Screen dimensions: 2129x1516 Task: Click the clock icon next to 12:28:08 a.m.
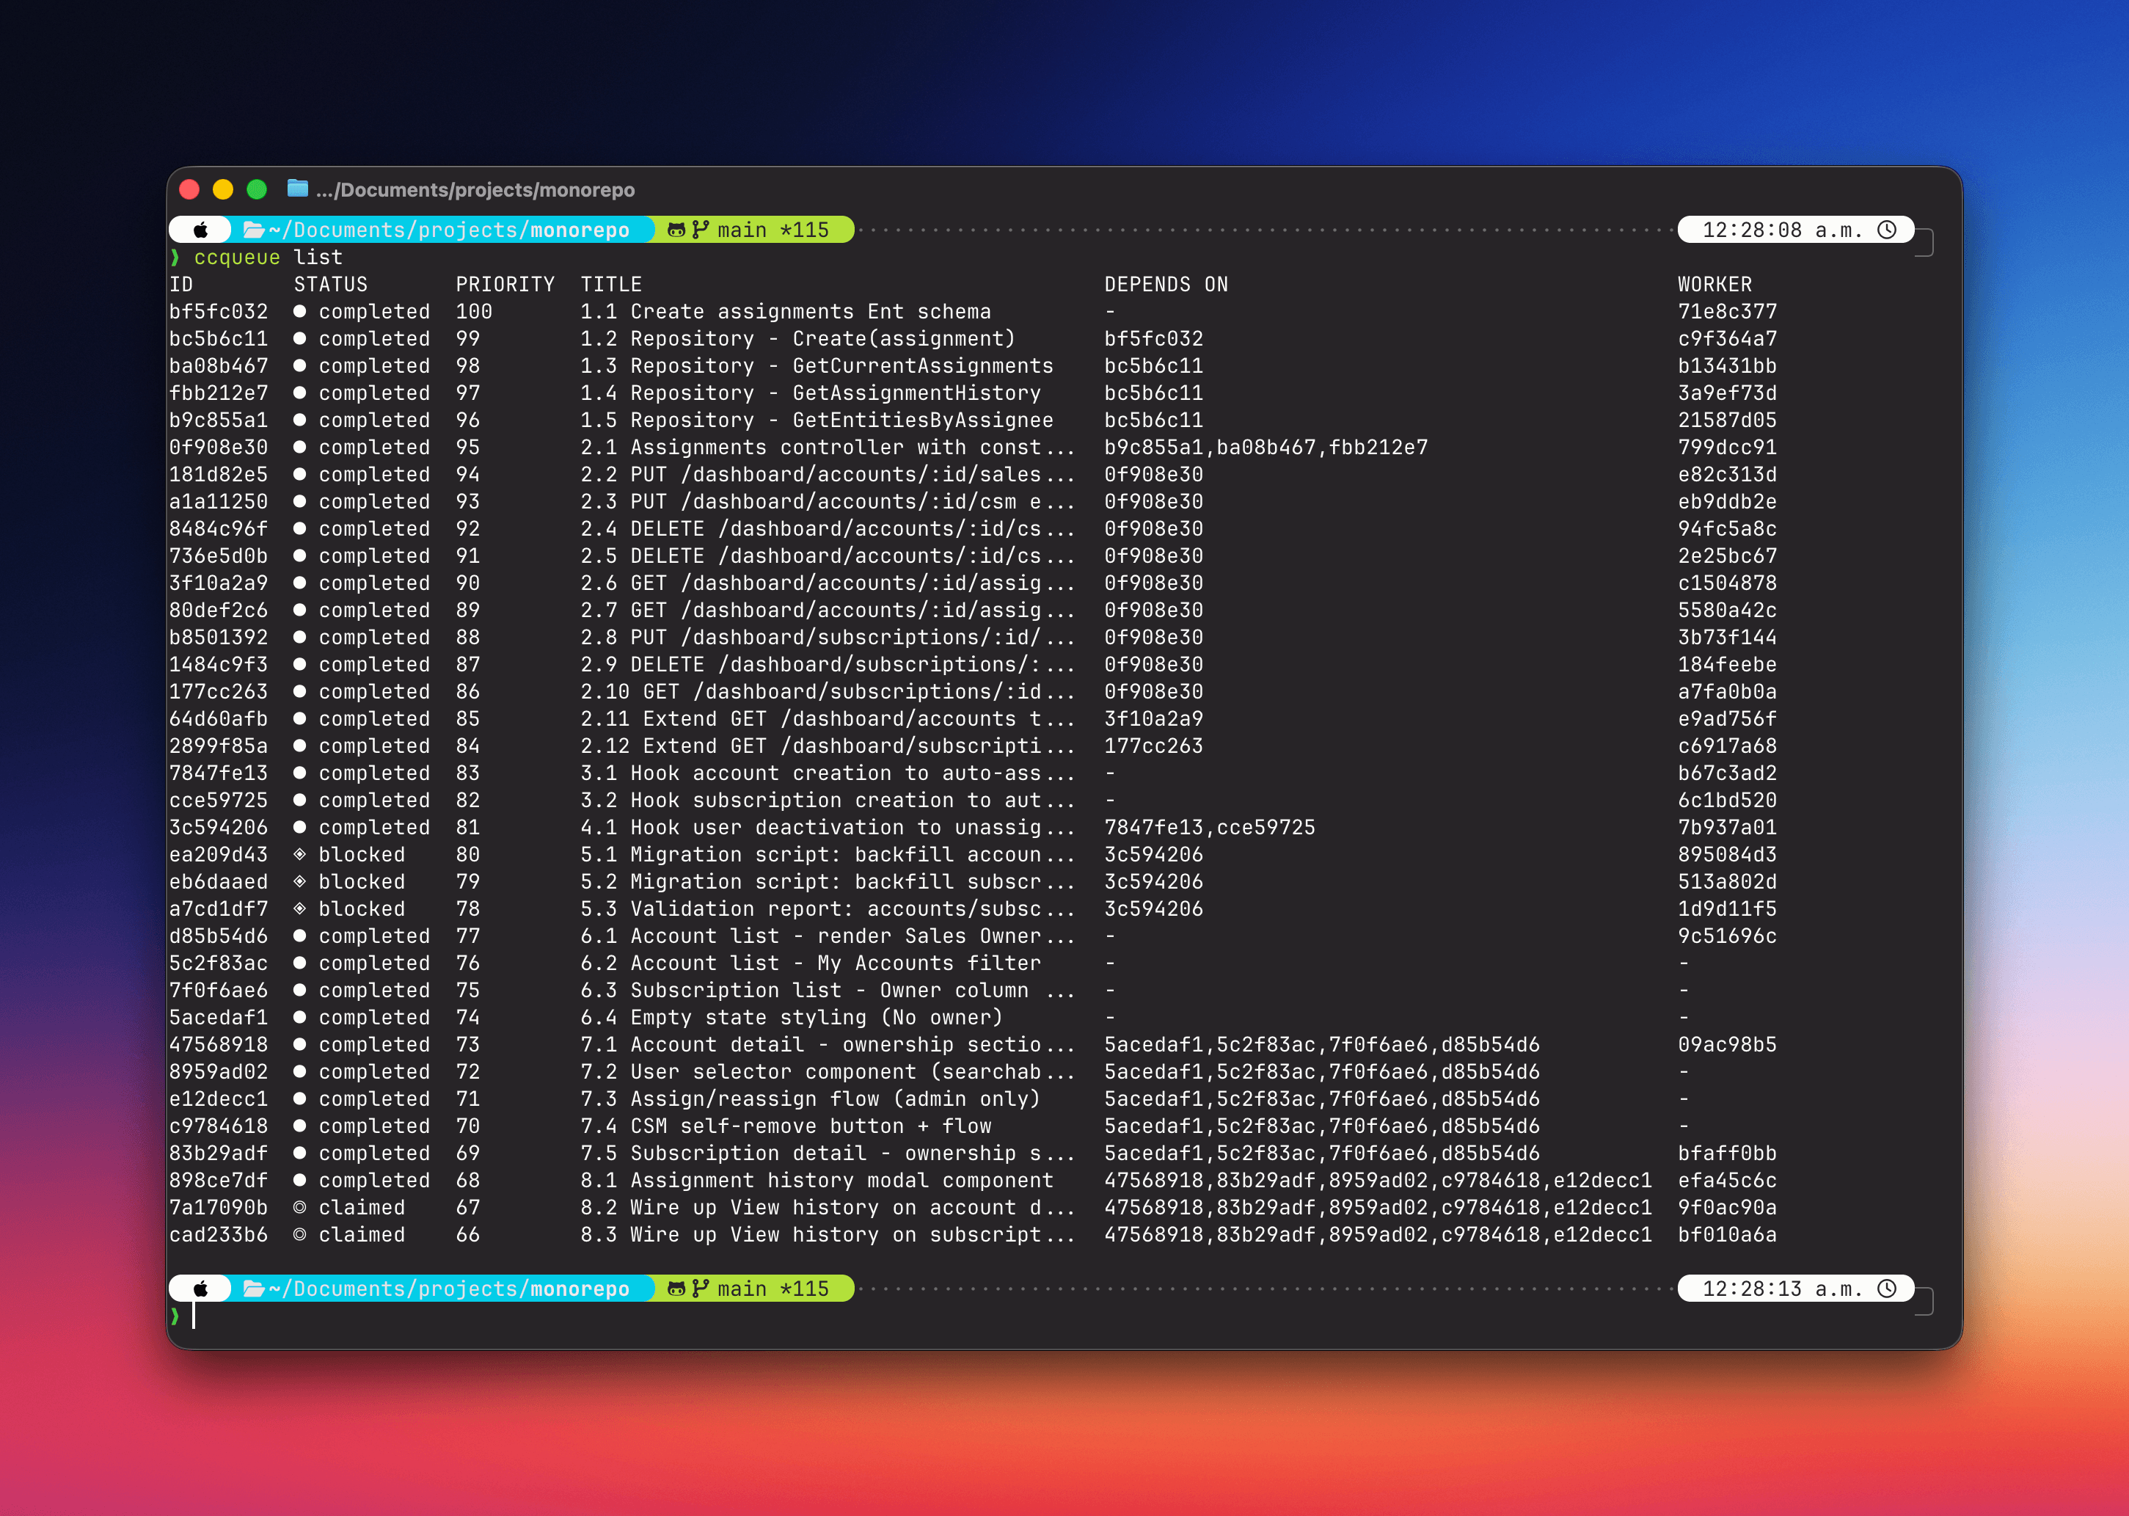(x=1887, y=230)
